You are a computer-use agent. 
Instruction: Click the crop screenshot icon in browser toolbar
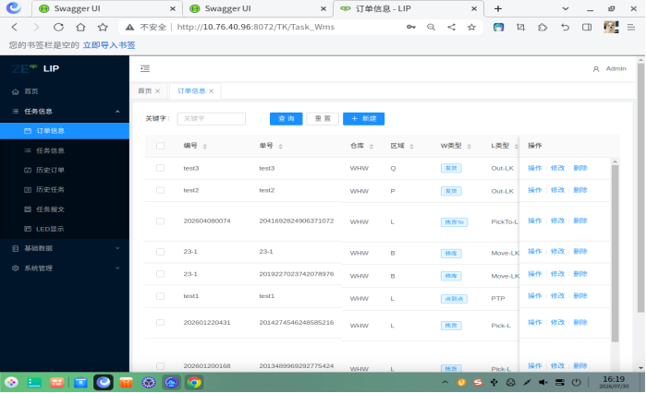click(520, 27)
